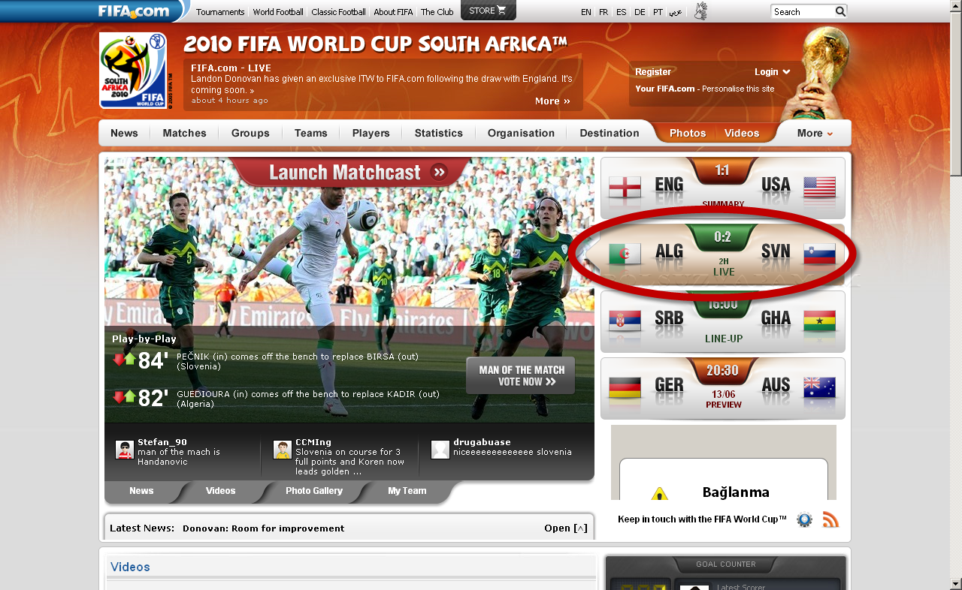Click the Ghana flag icon

point(819,321)
